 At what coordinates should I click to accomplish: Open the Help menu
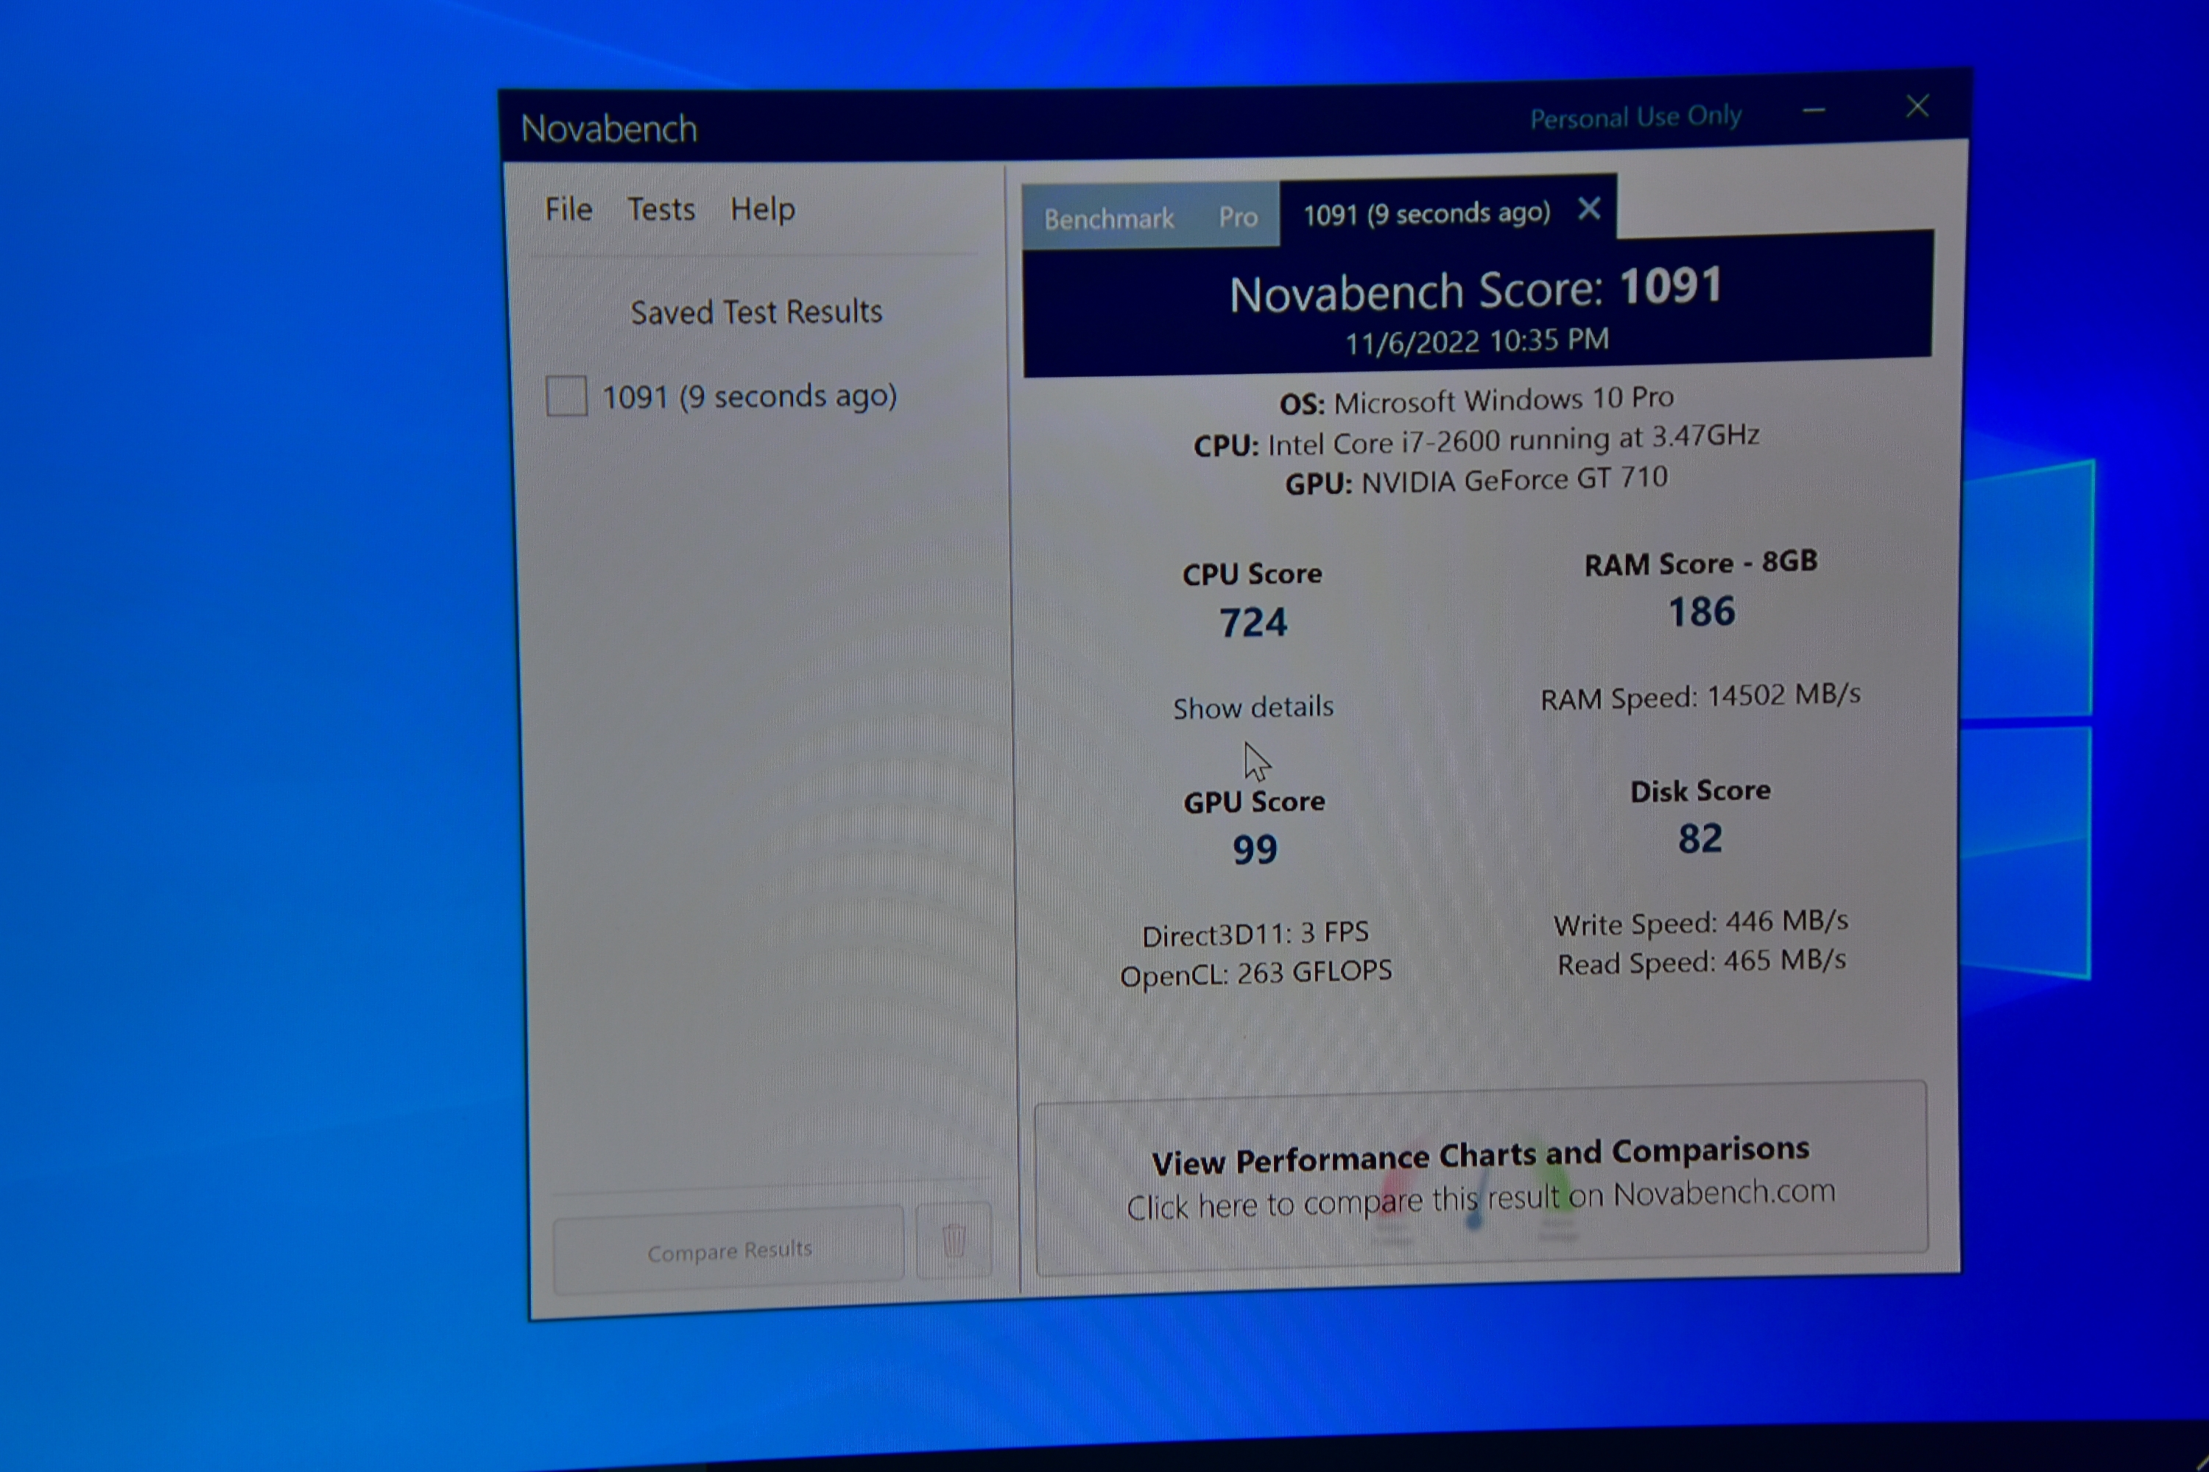click(x=763, y=208)
